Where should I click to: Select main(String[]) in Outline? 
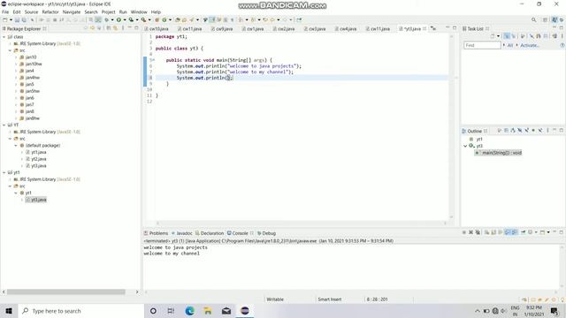pyautogui.click(x=498, y=153)
